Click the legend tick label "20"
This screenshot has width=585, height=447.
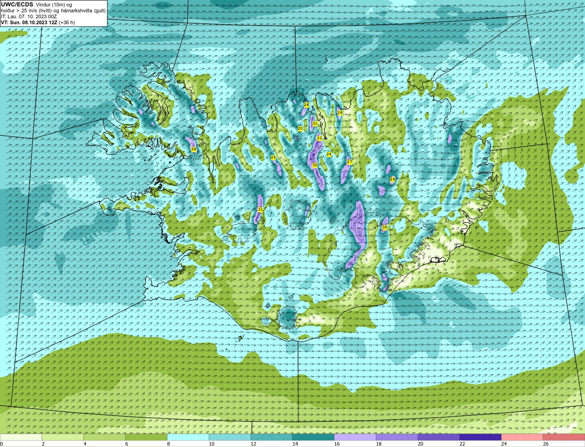coord(420,444)
